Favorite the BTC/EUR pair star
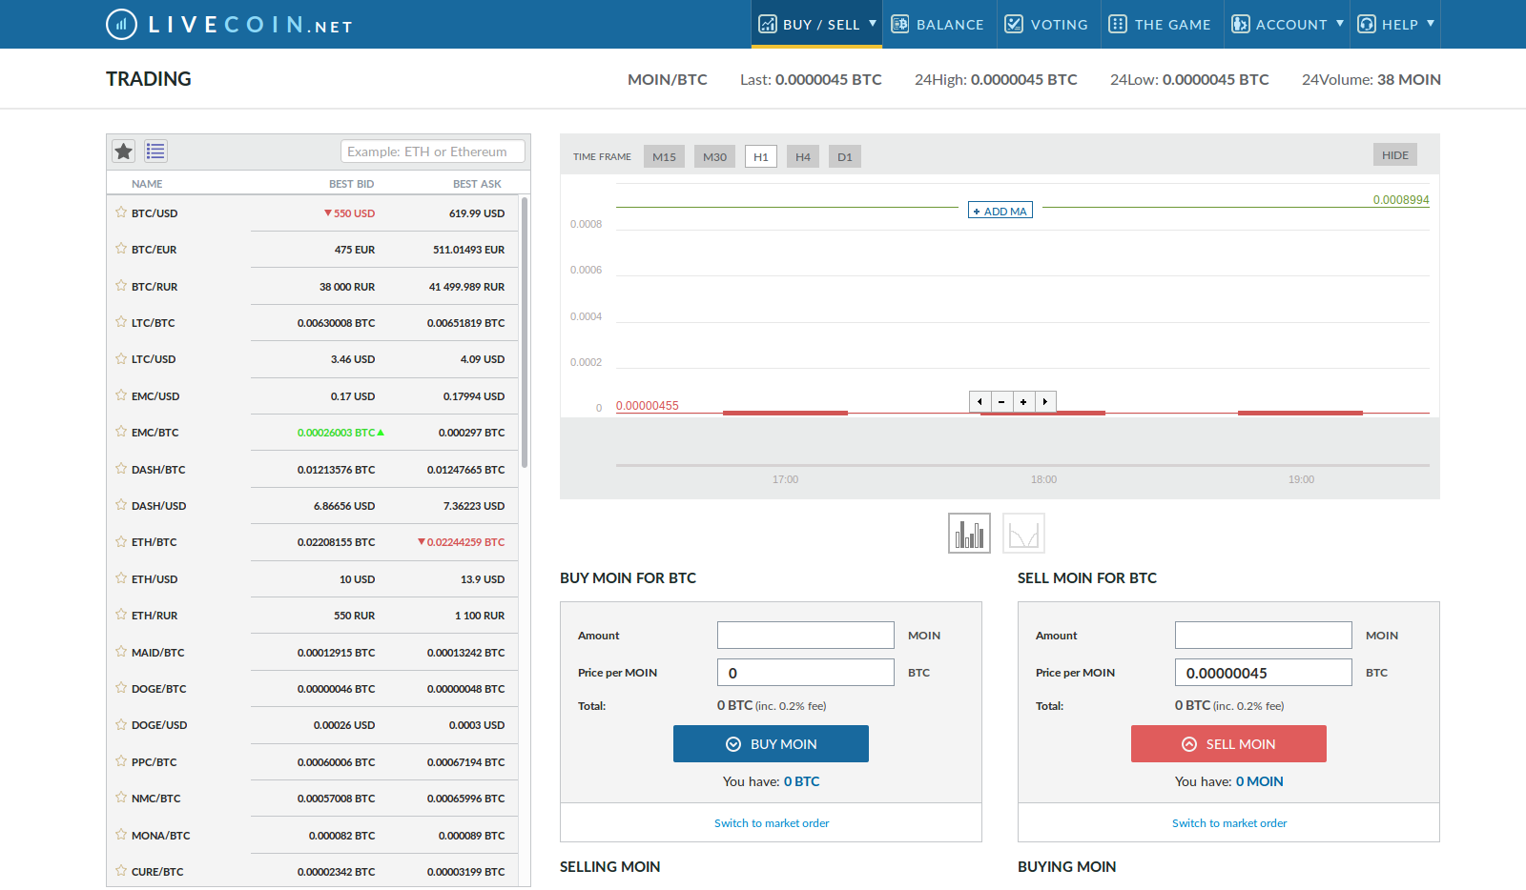Viewport: 1526px width, 890px height. coord(121,249)
